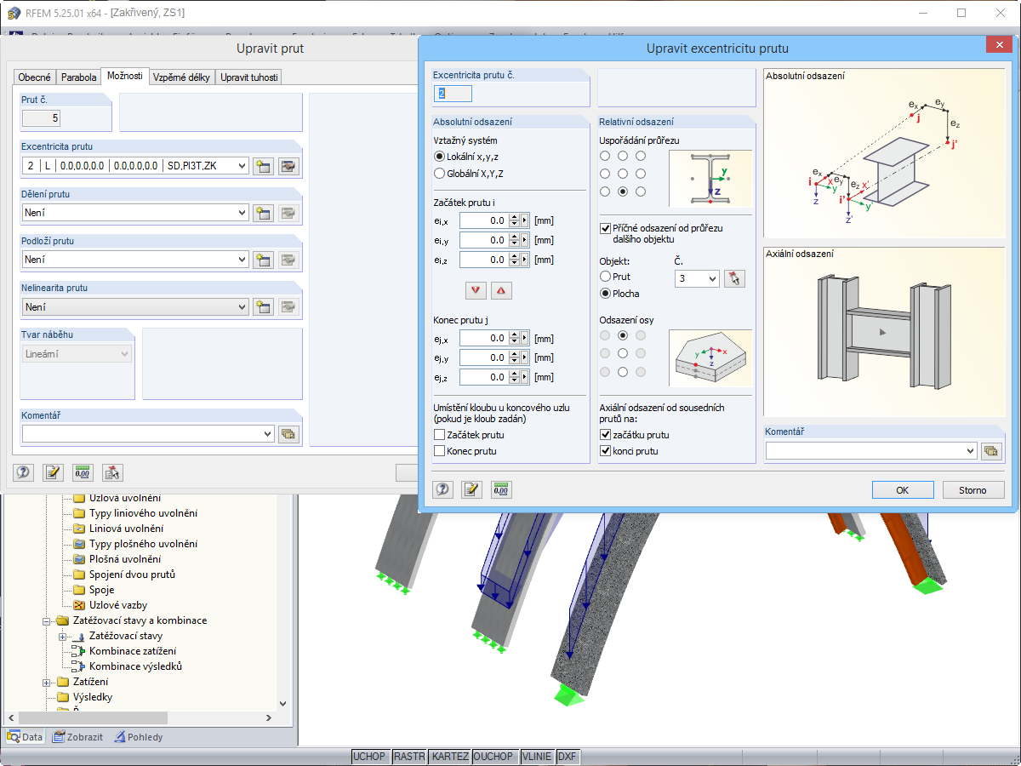Create new member eccentricity beside Excentricita prutu
The width and height of the screenshot is (1021, 766).
tap(263, 166)
